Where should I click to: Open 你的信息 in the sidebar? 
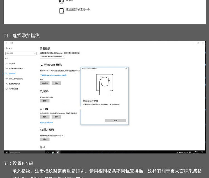tap(12, 64)
